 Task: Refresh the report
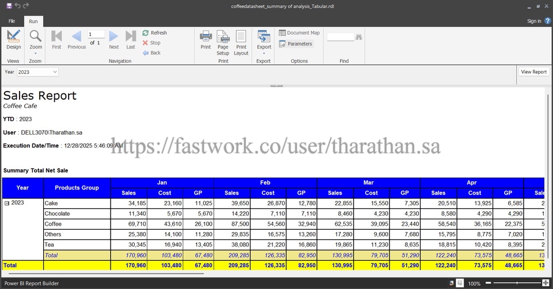[154, 33]
